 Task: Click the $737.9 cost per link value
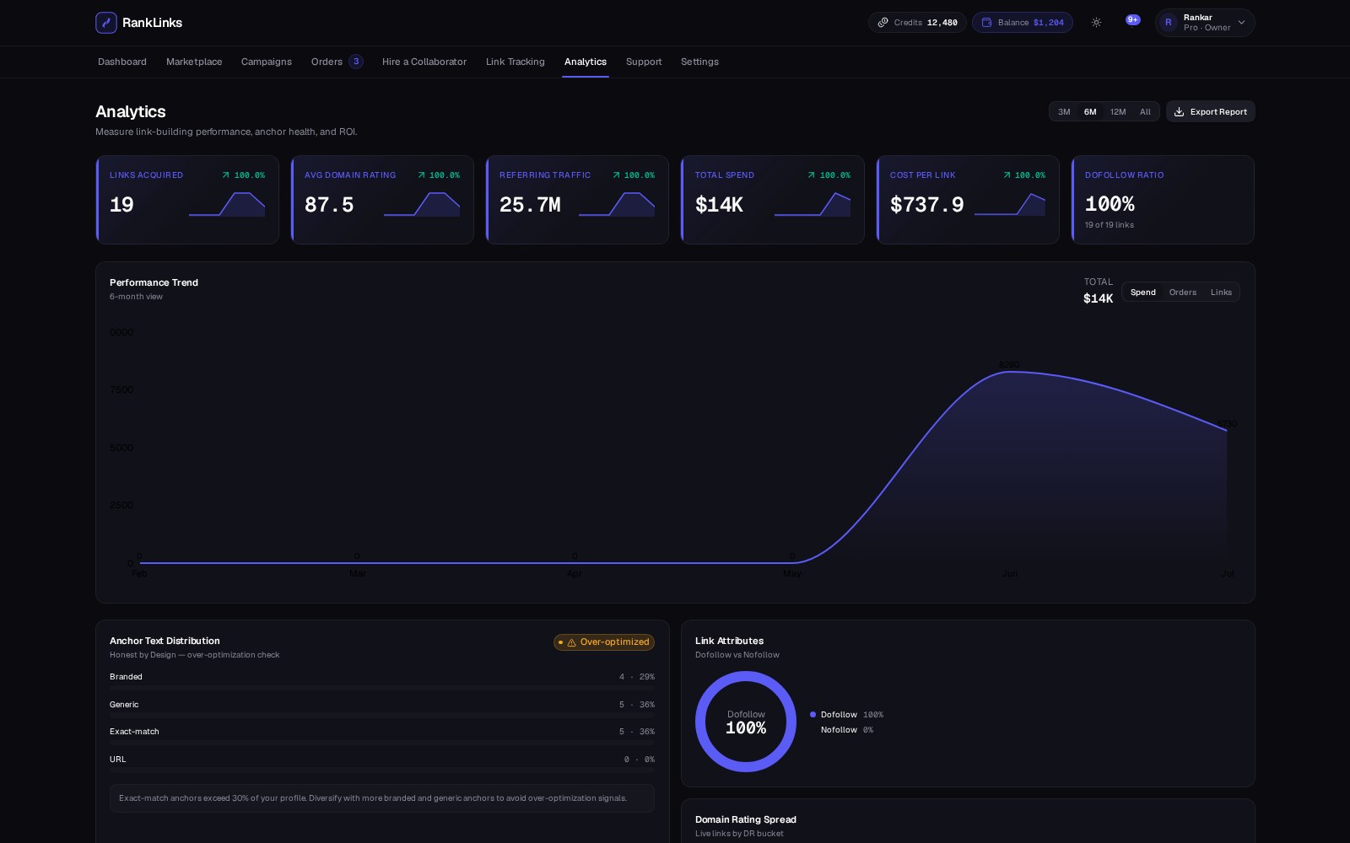tap(926, 205)
